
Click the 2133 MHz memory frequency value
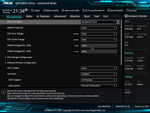(129, 61)
